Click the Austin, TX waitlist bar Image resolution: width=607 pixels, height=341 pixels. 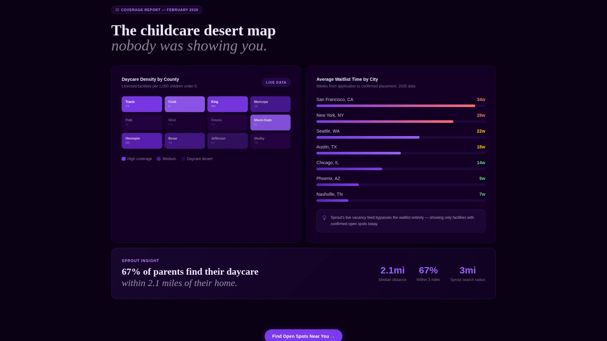point(401,153)
